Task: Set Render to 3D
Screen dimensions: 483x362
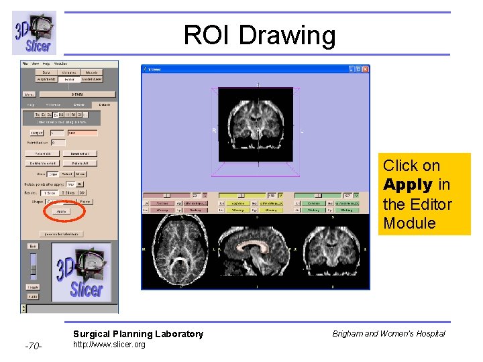Action: (x=83, y=192)
